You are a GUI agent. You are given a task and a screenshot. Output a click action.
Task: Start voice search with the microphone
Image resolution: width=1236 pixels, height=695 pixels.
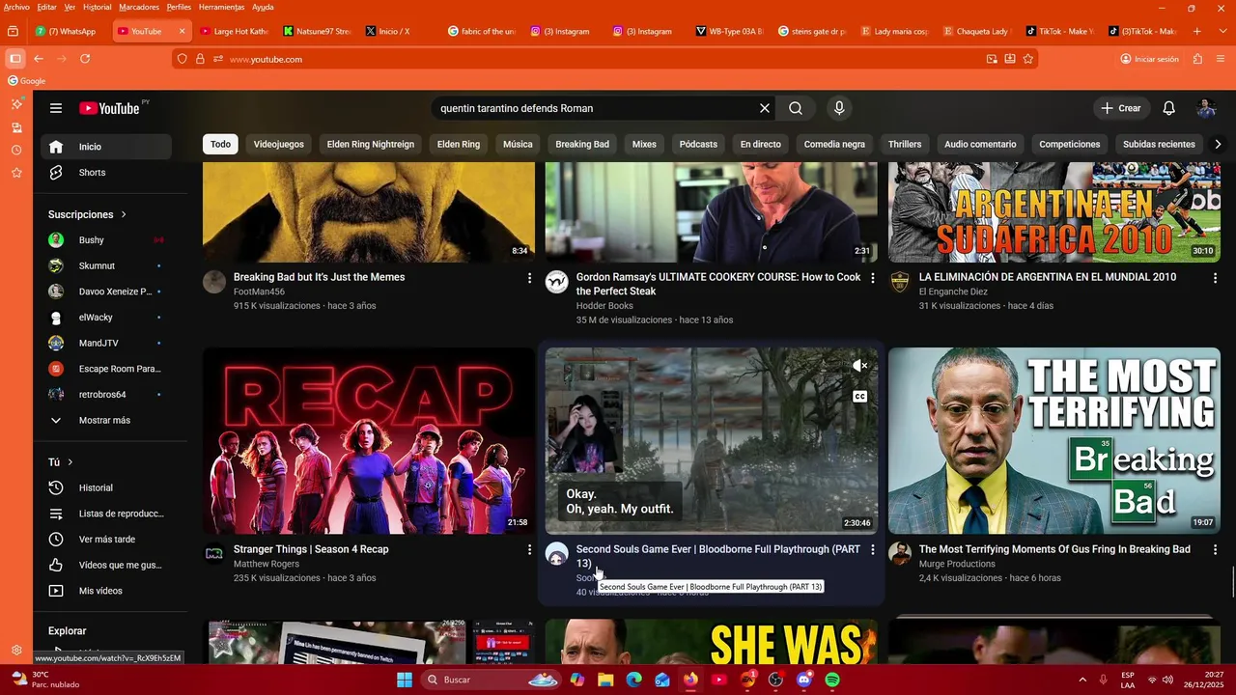point(839,108)
